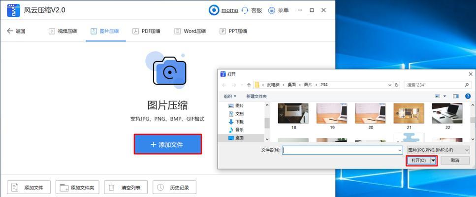The width and height of the screenshot is (476, 197).
Task: Select 下载 in the navigation pane
Action: (236, 122)
